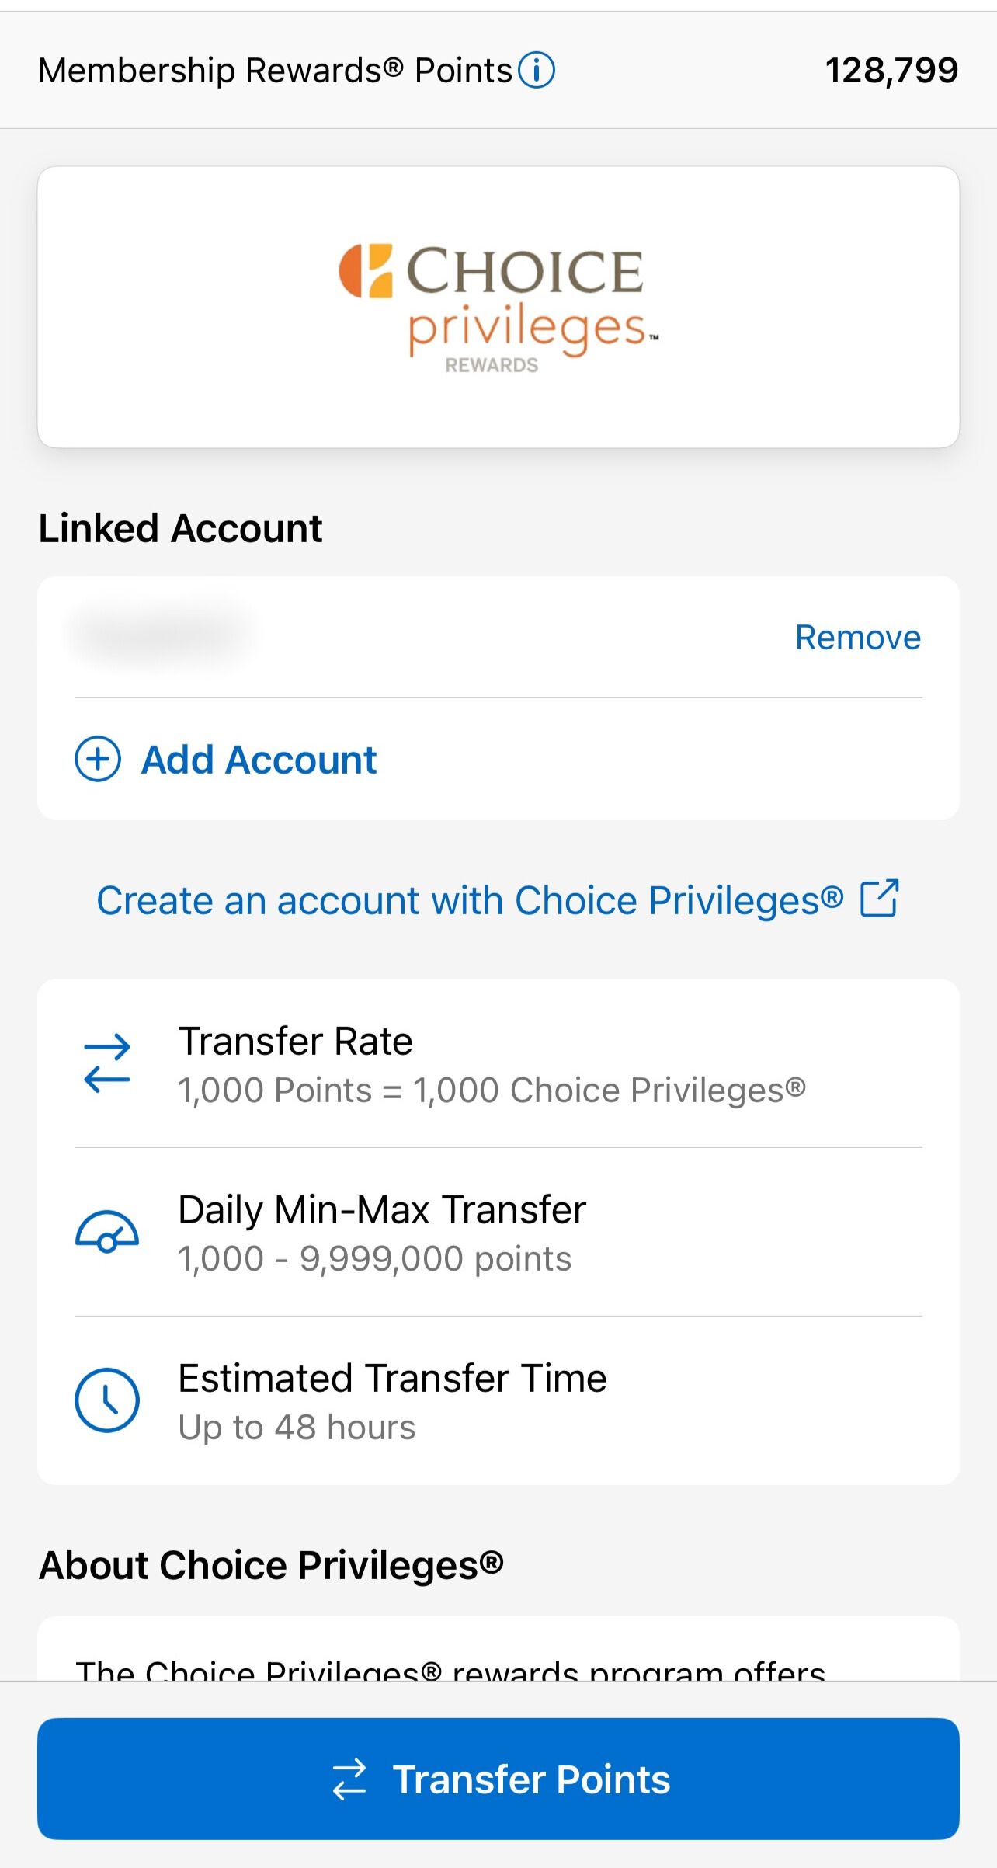This screenshot has width=997, height=1868.
Task: Click the orange Choice emblem in the logo
Action: (366, 271)
